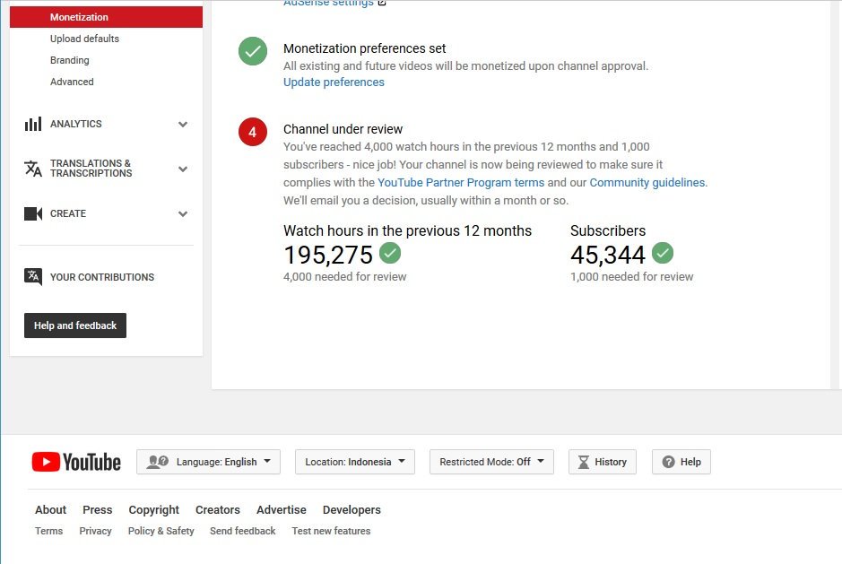
Task: Click the Subscribers label
Action: [x=608, y=231]
